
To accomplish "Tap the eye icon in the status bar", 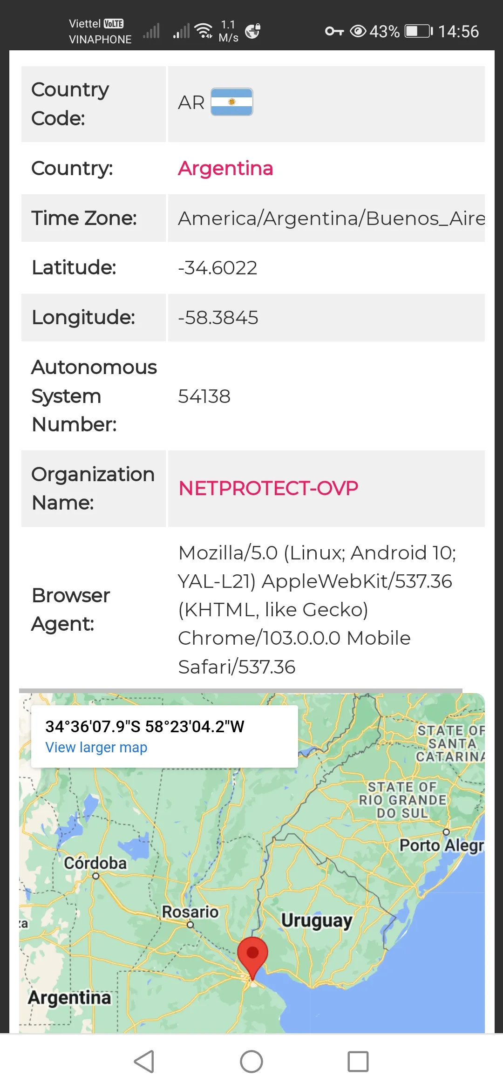I will tap(357, 31).
